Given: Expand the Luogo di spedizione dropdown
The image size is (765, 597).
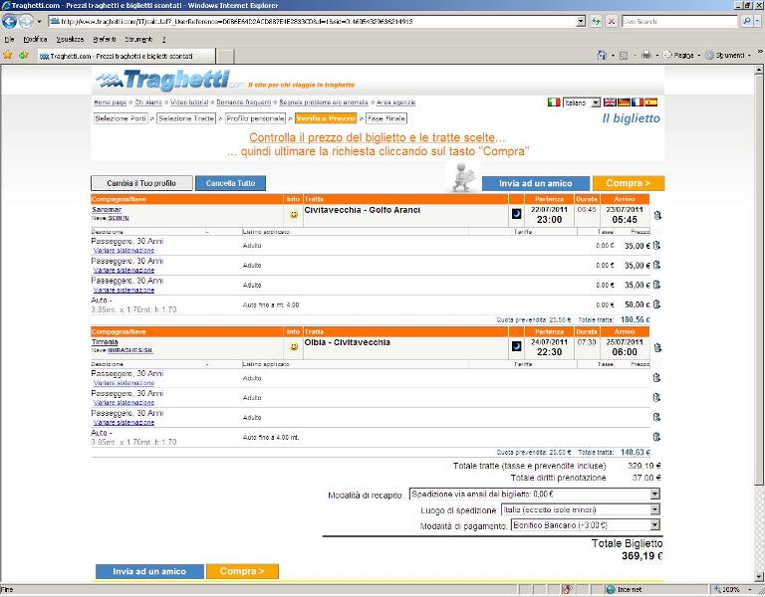Looking at the screenshot, I should click(x=654, y=509).
